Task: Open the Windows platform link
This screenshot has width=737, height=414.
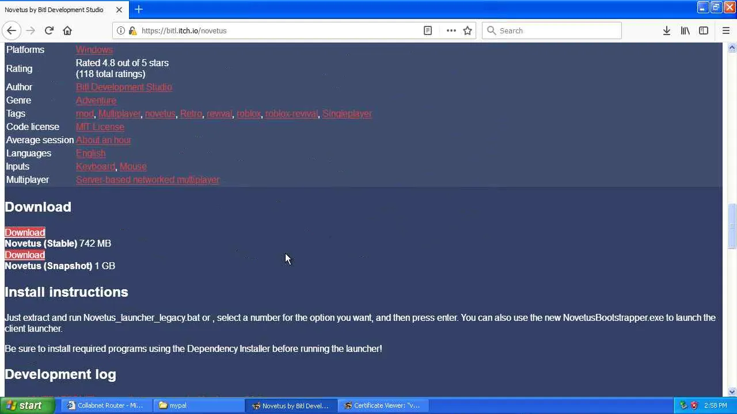Action: [x=94, y=49]
